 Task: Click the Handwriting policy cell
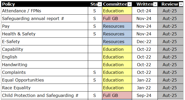45,65
